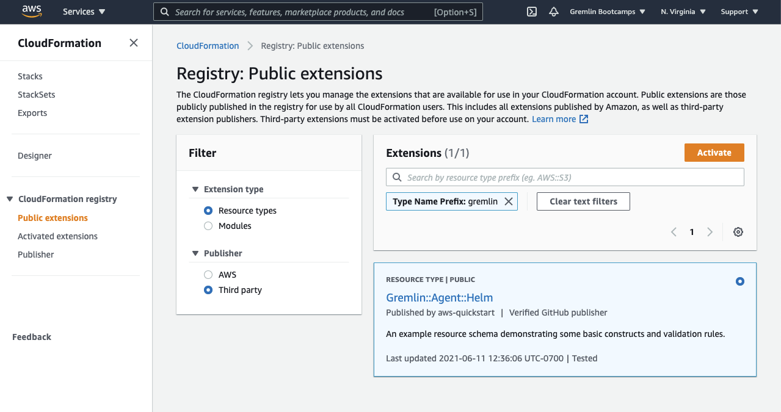Viewport: 781px width, 412px height.
Task: Click the extension description text about resource schema
Action: point(556,334)
